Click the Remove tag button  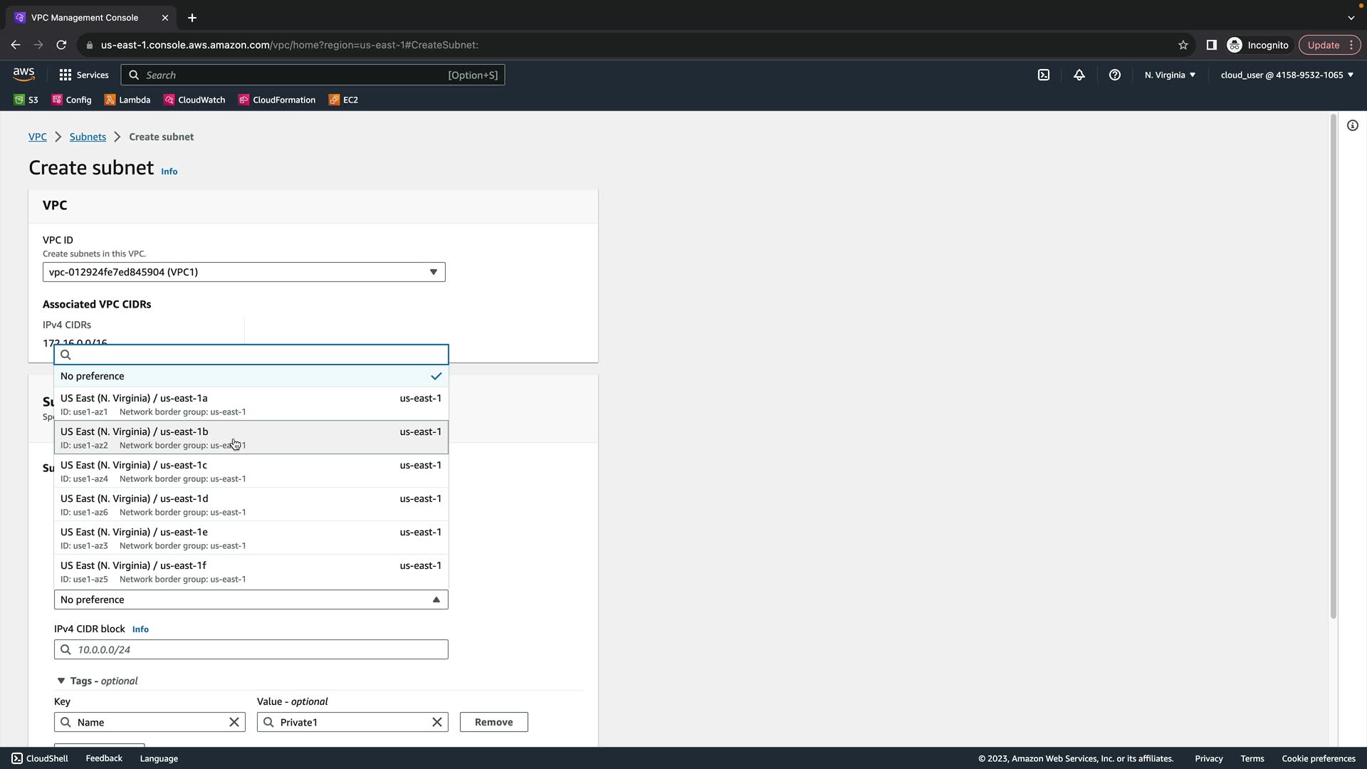pos(493,722)
